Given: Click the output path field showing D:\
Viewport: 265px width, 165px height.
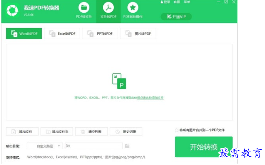Looking at the screenshot, I should click(x=94, y=146).
